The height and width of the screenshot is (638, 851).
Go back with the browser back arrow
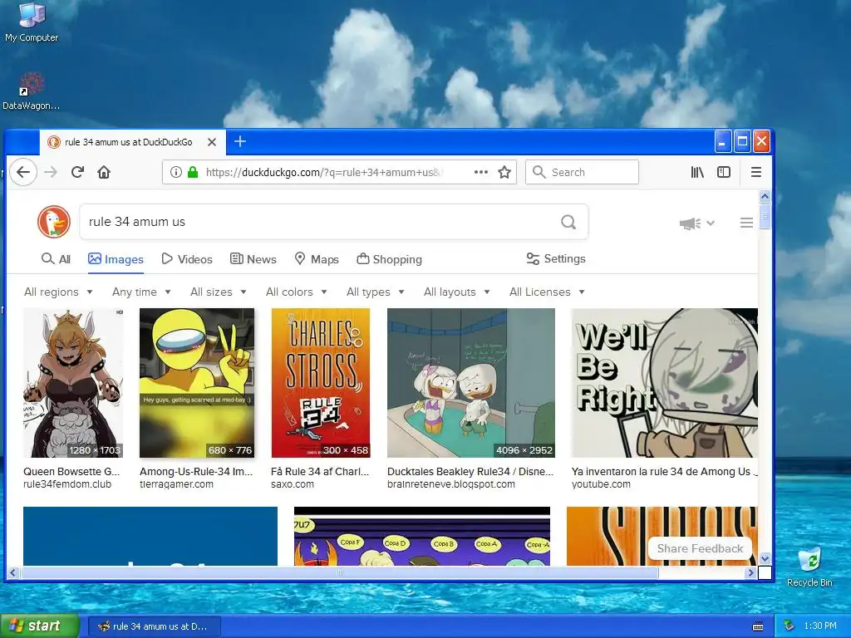(x=23, y=173)
